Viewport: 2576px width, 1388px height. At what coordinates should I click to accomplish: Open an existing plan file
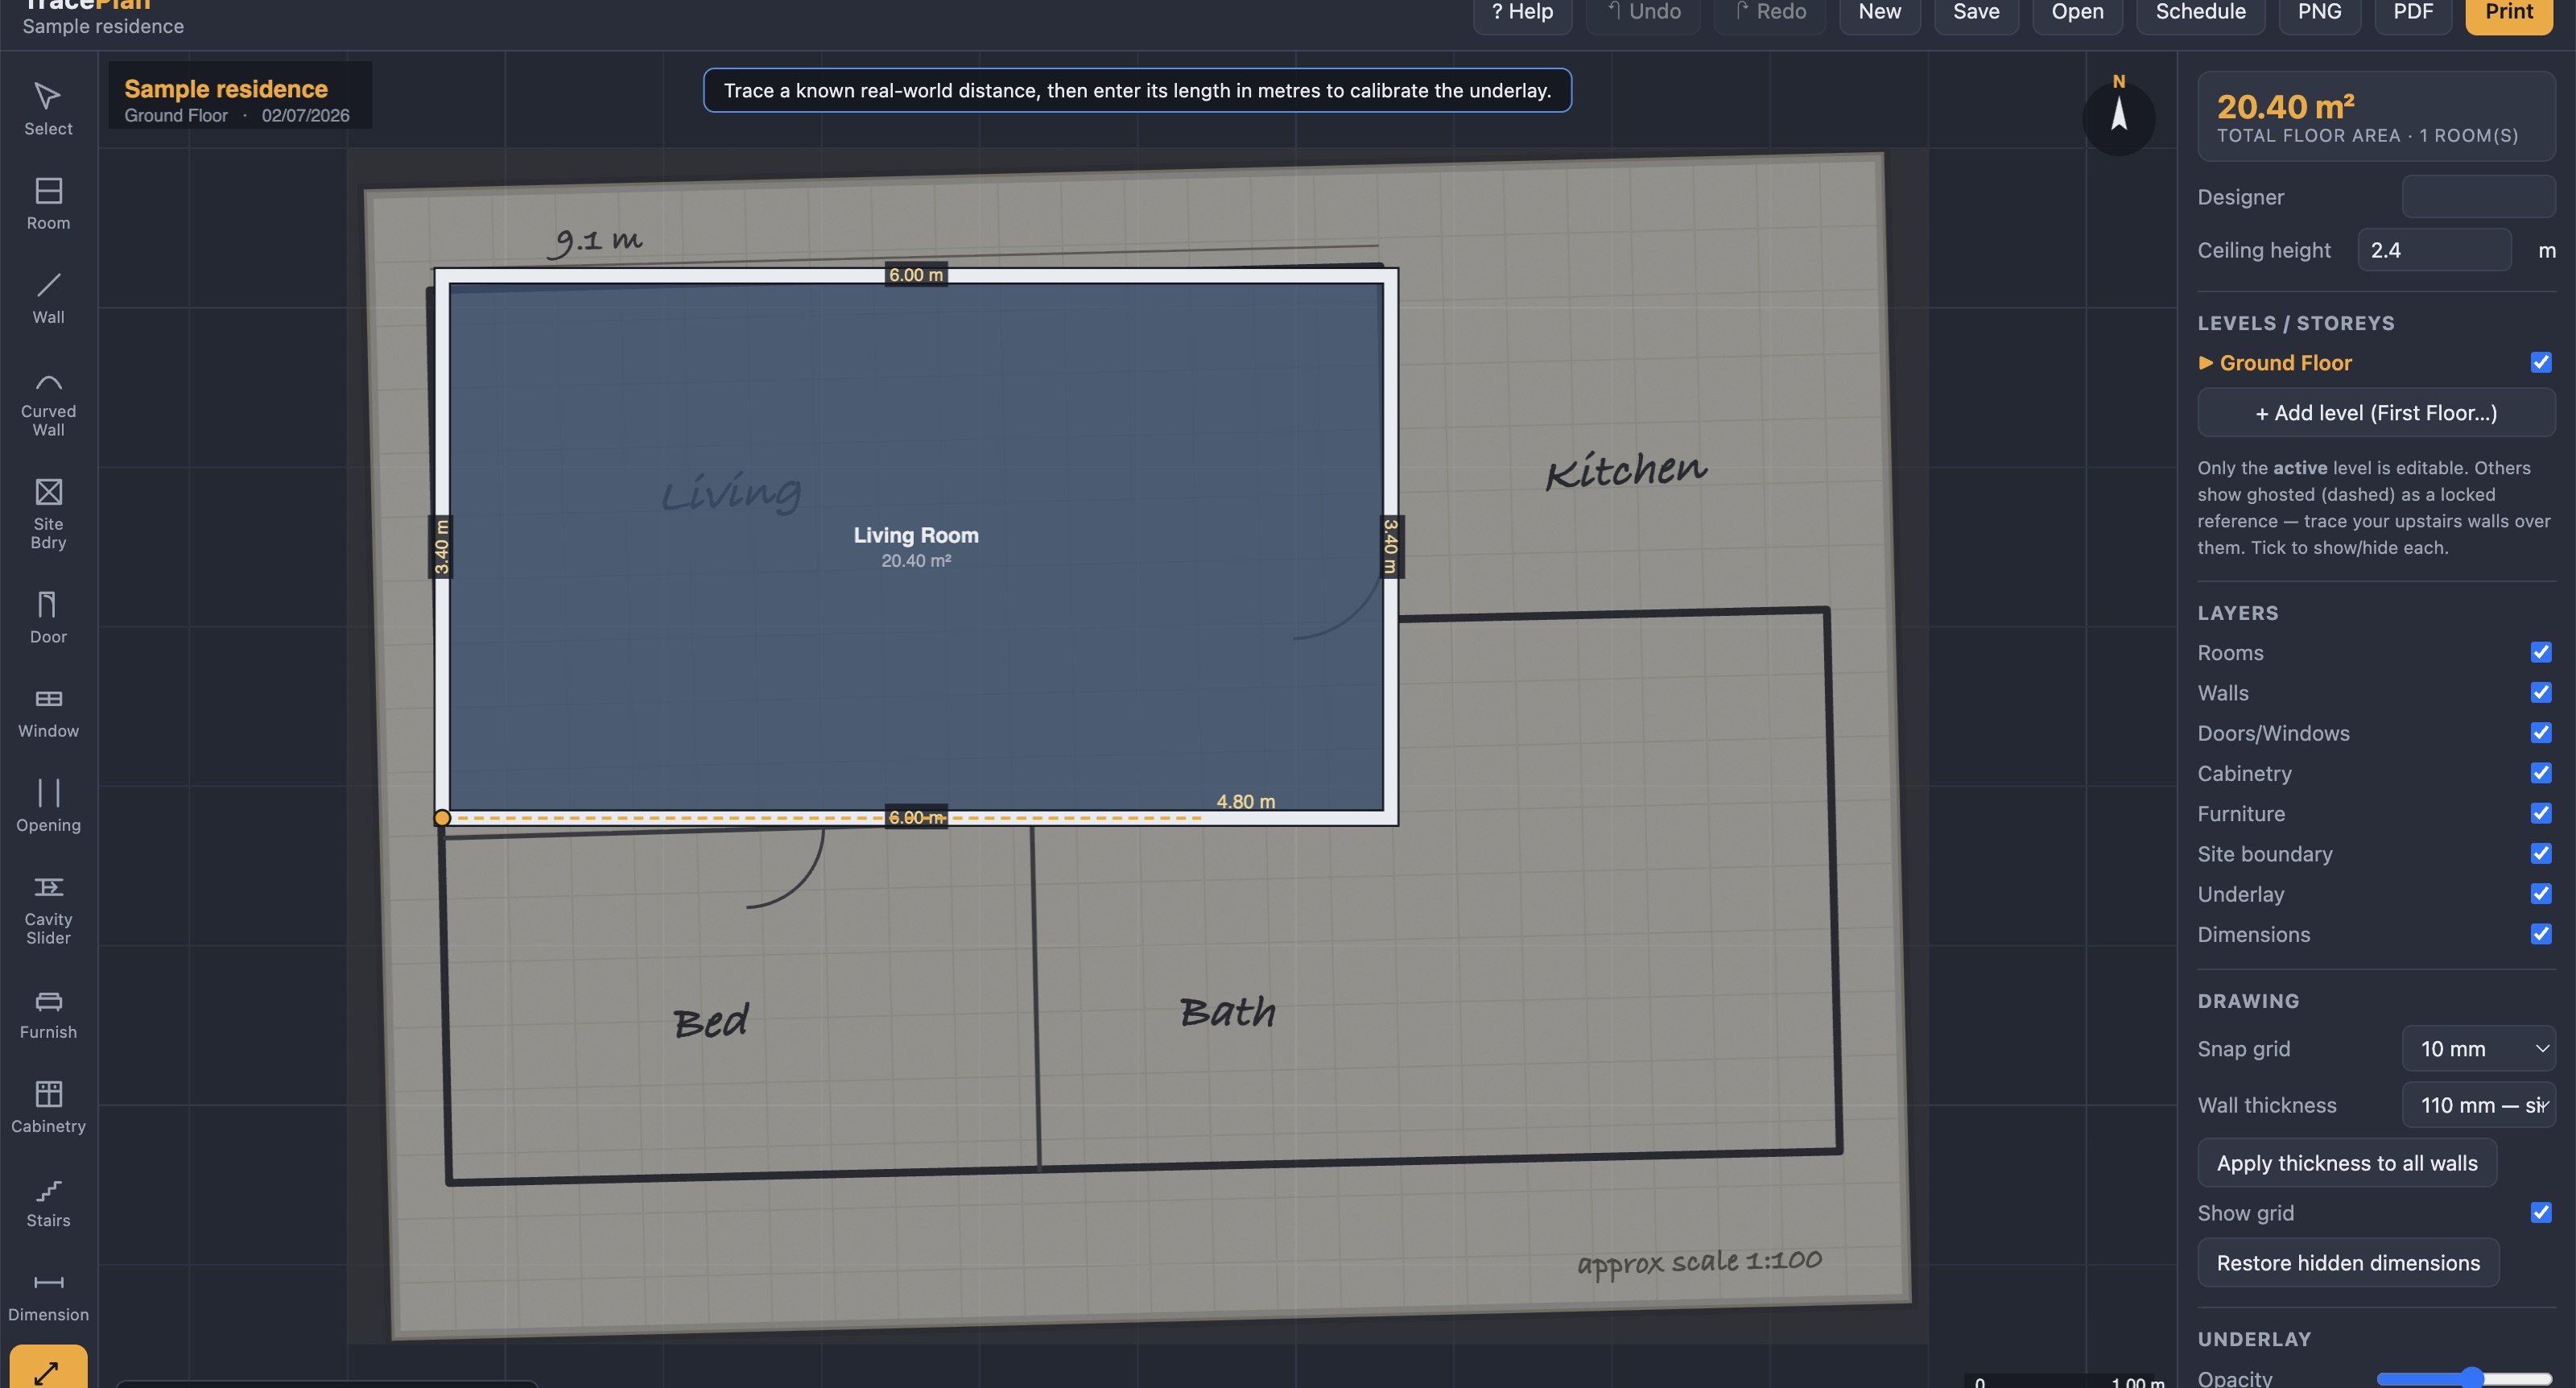(x=2077, y=13)
